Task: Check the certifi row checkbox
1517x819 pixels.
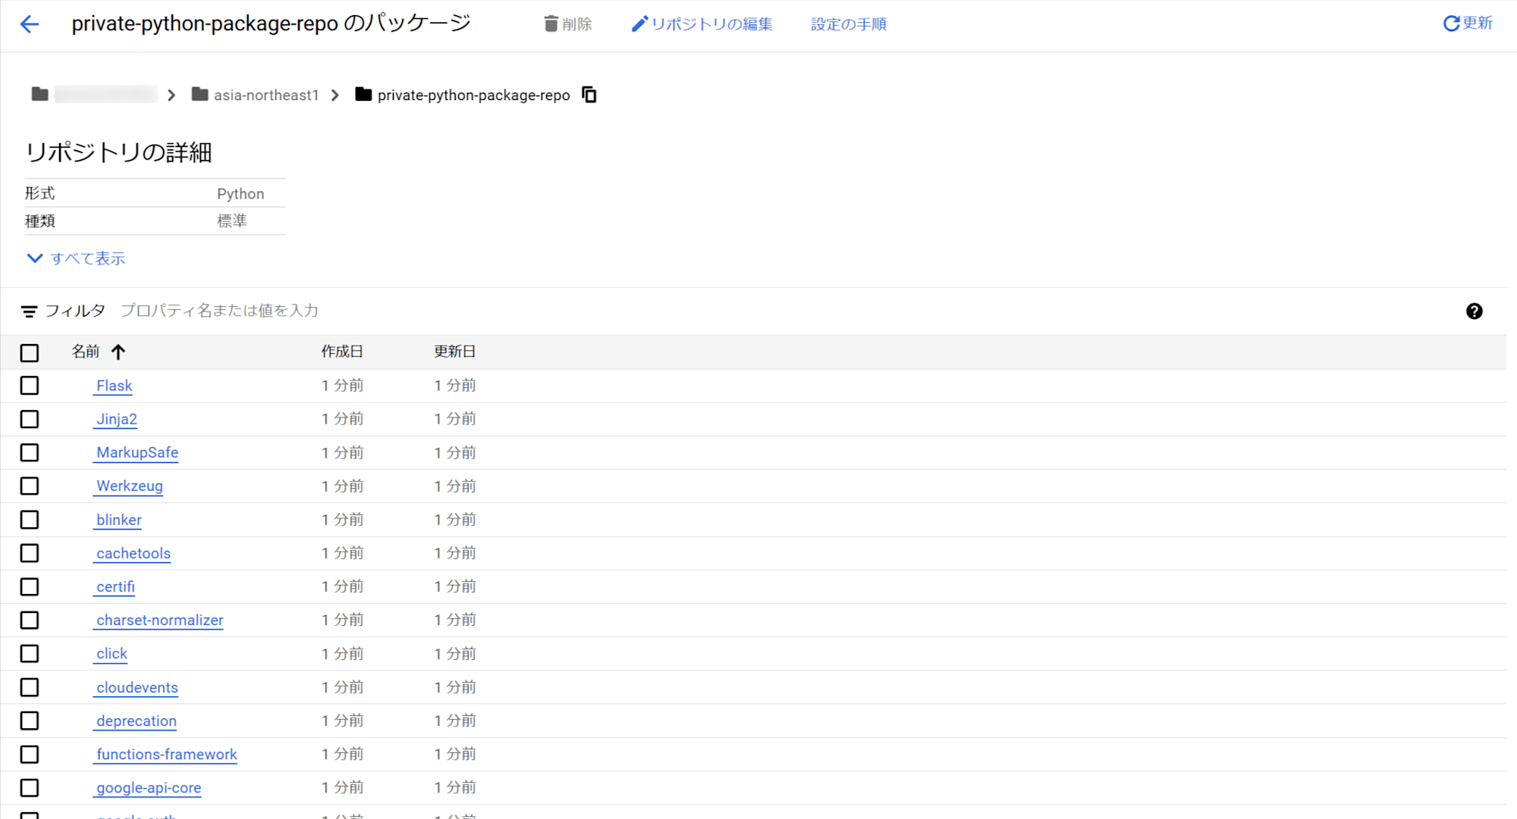Action: 30,586
